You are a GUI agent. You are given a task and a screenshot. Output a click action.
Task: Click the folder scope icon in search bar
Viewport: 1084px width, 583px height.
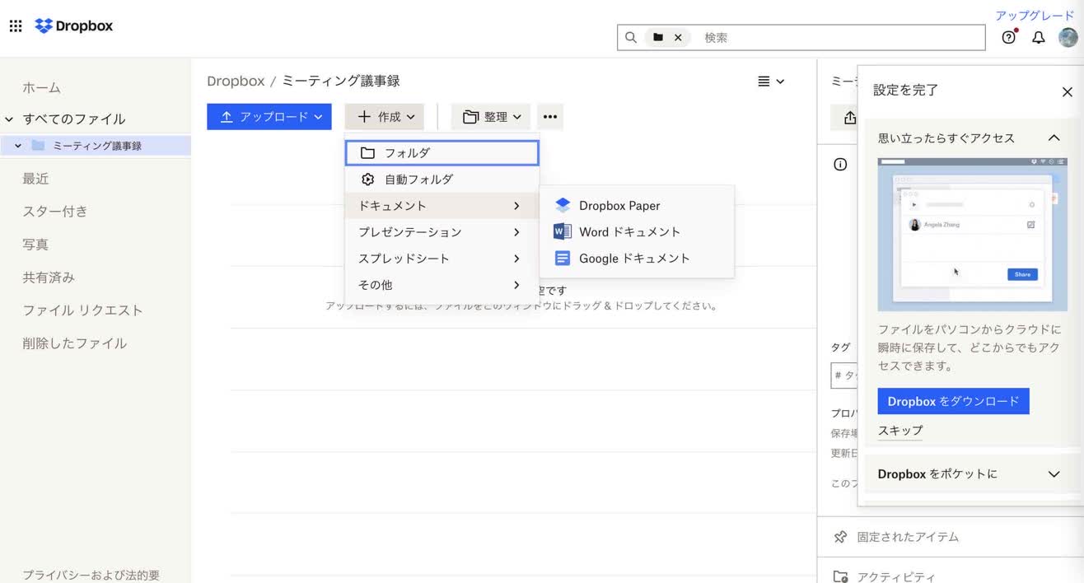coord(658,38)
